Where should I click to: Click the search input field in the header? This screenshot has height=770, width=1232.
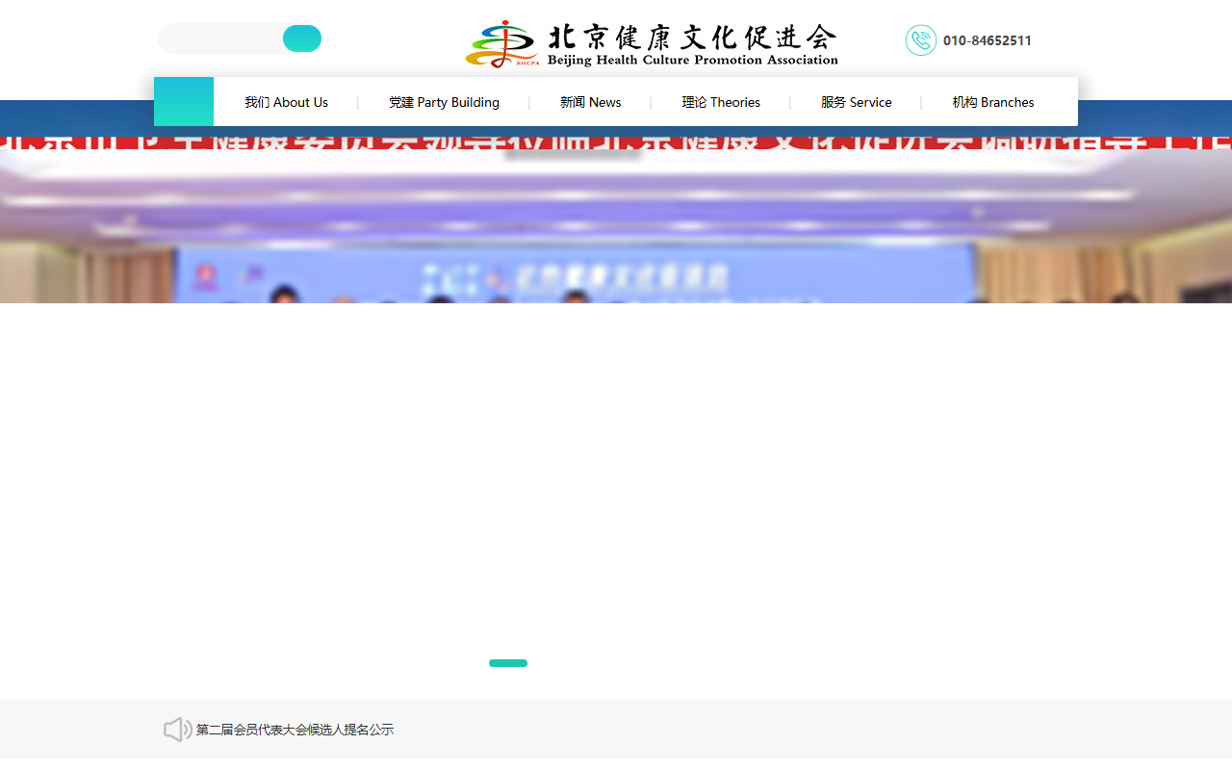[x=221, y=38]
